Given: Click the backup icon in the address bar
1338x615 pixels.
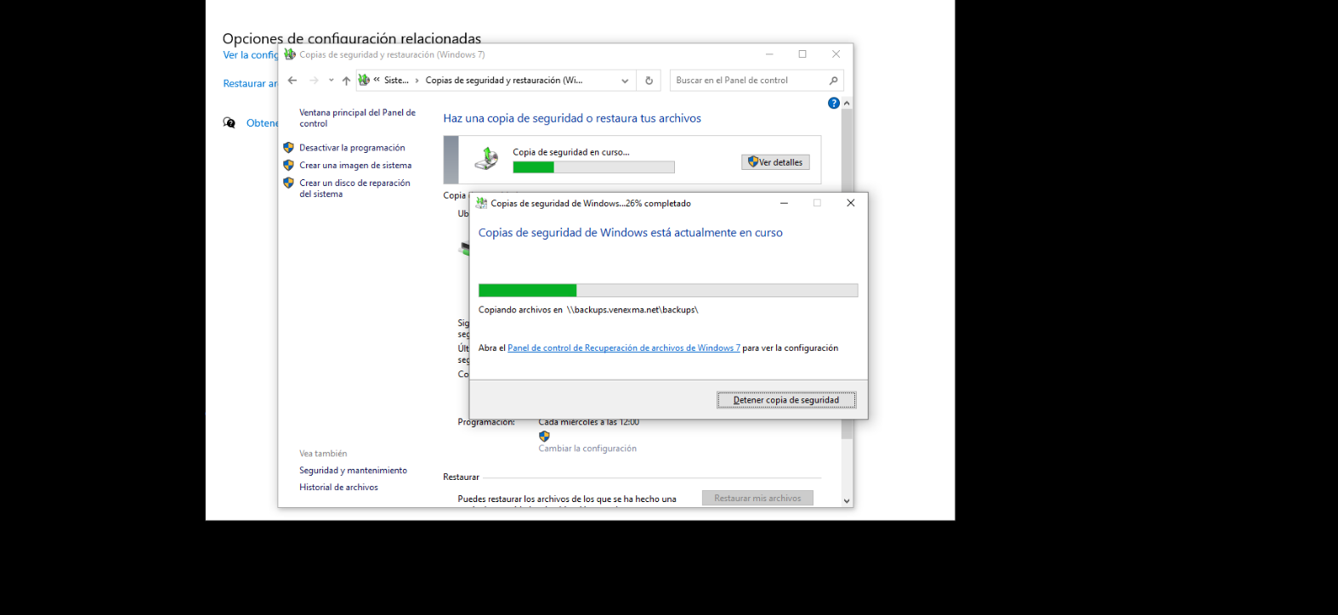Looking at the screenshot, I should point(364,80).
